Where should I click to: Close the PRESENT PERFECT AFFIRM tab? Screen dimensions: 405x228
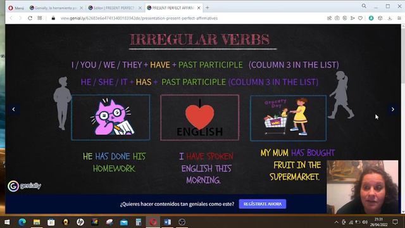[199, 8]
